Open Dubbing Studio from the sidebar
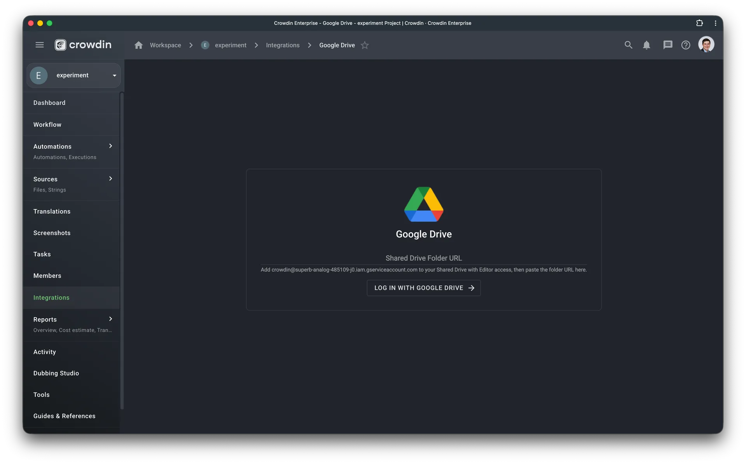The image size is (746, 464). click(56, 373)
